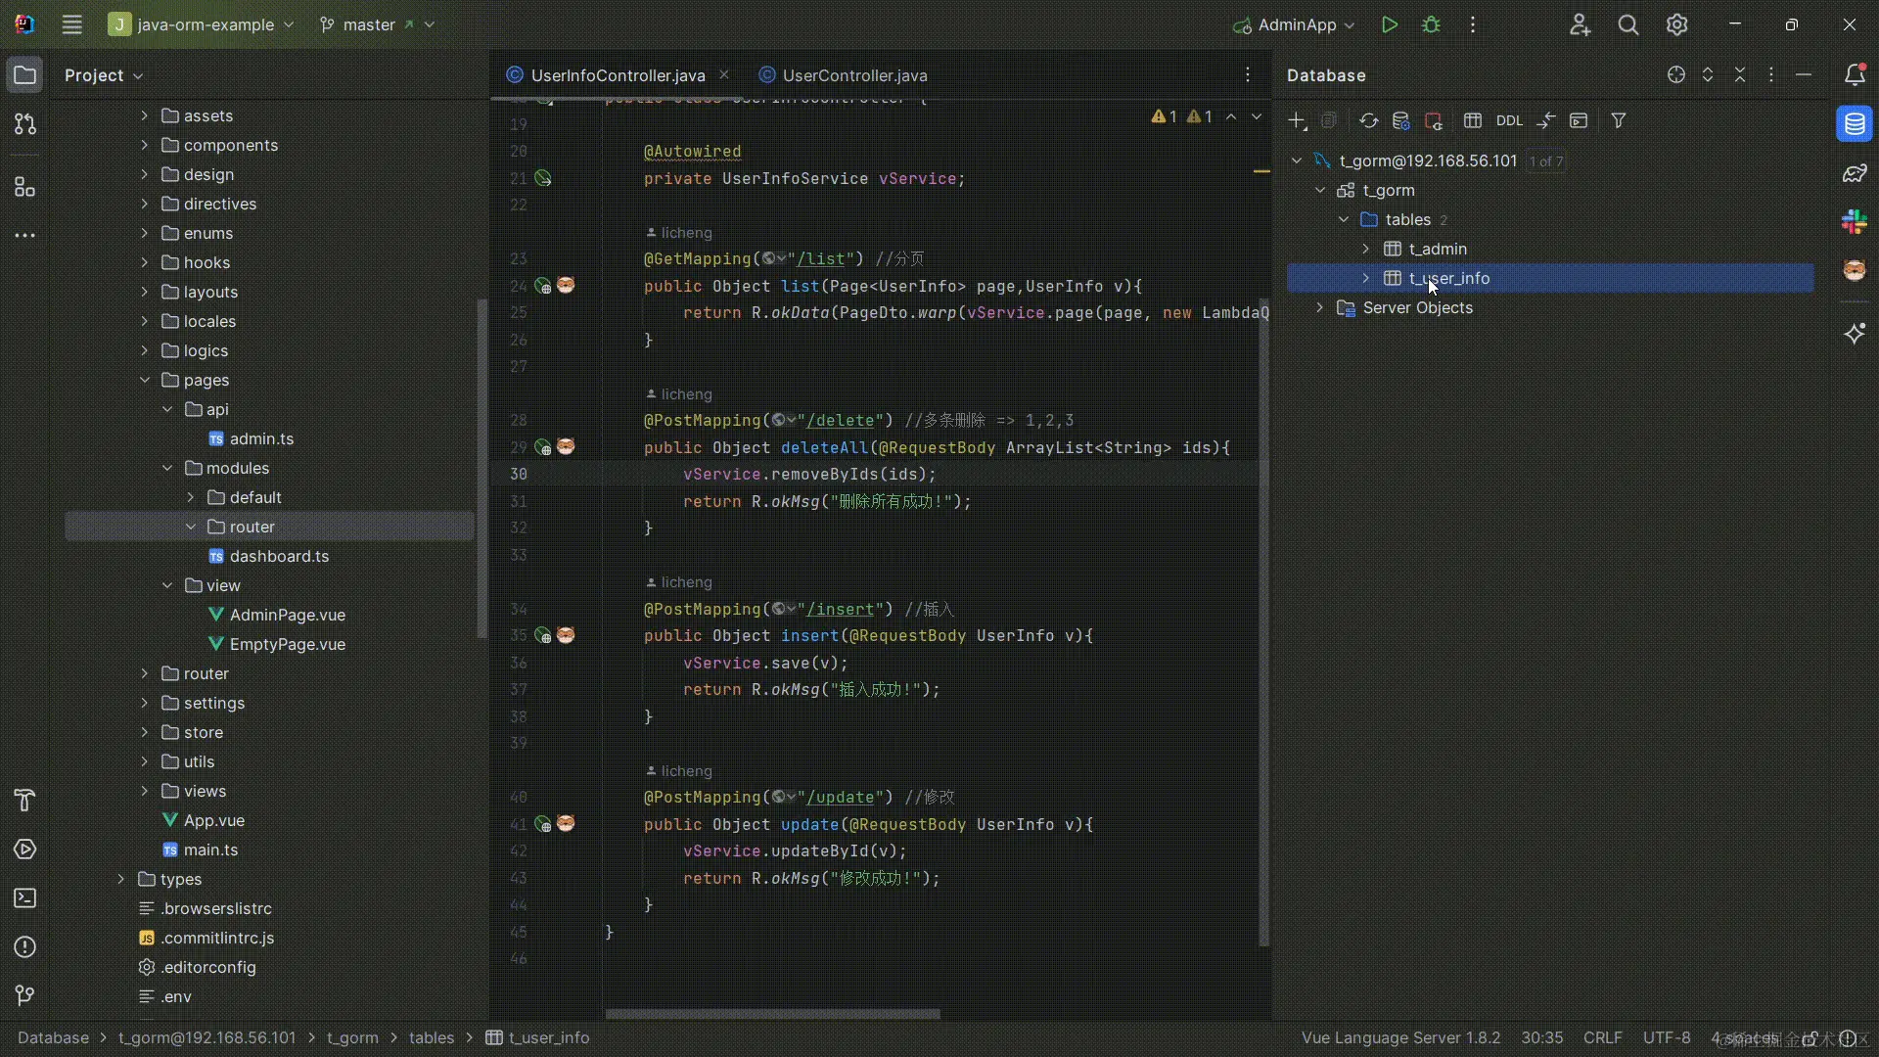Image resolution: width=1879 pixels, height=1057 pixels.
Task: Open the master branch dropdown
Action: [375, 24]
